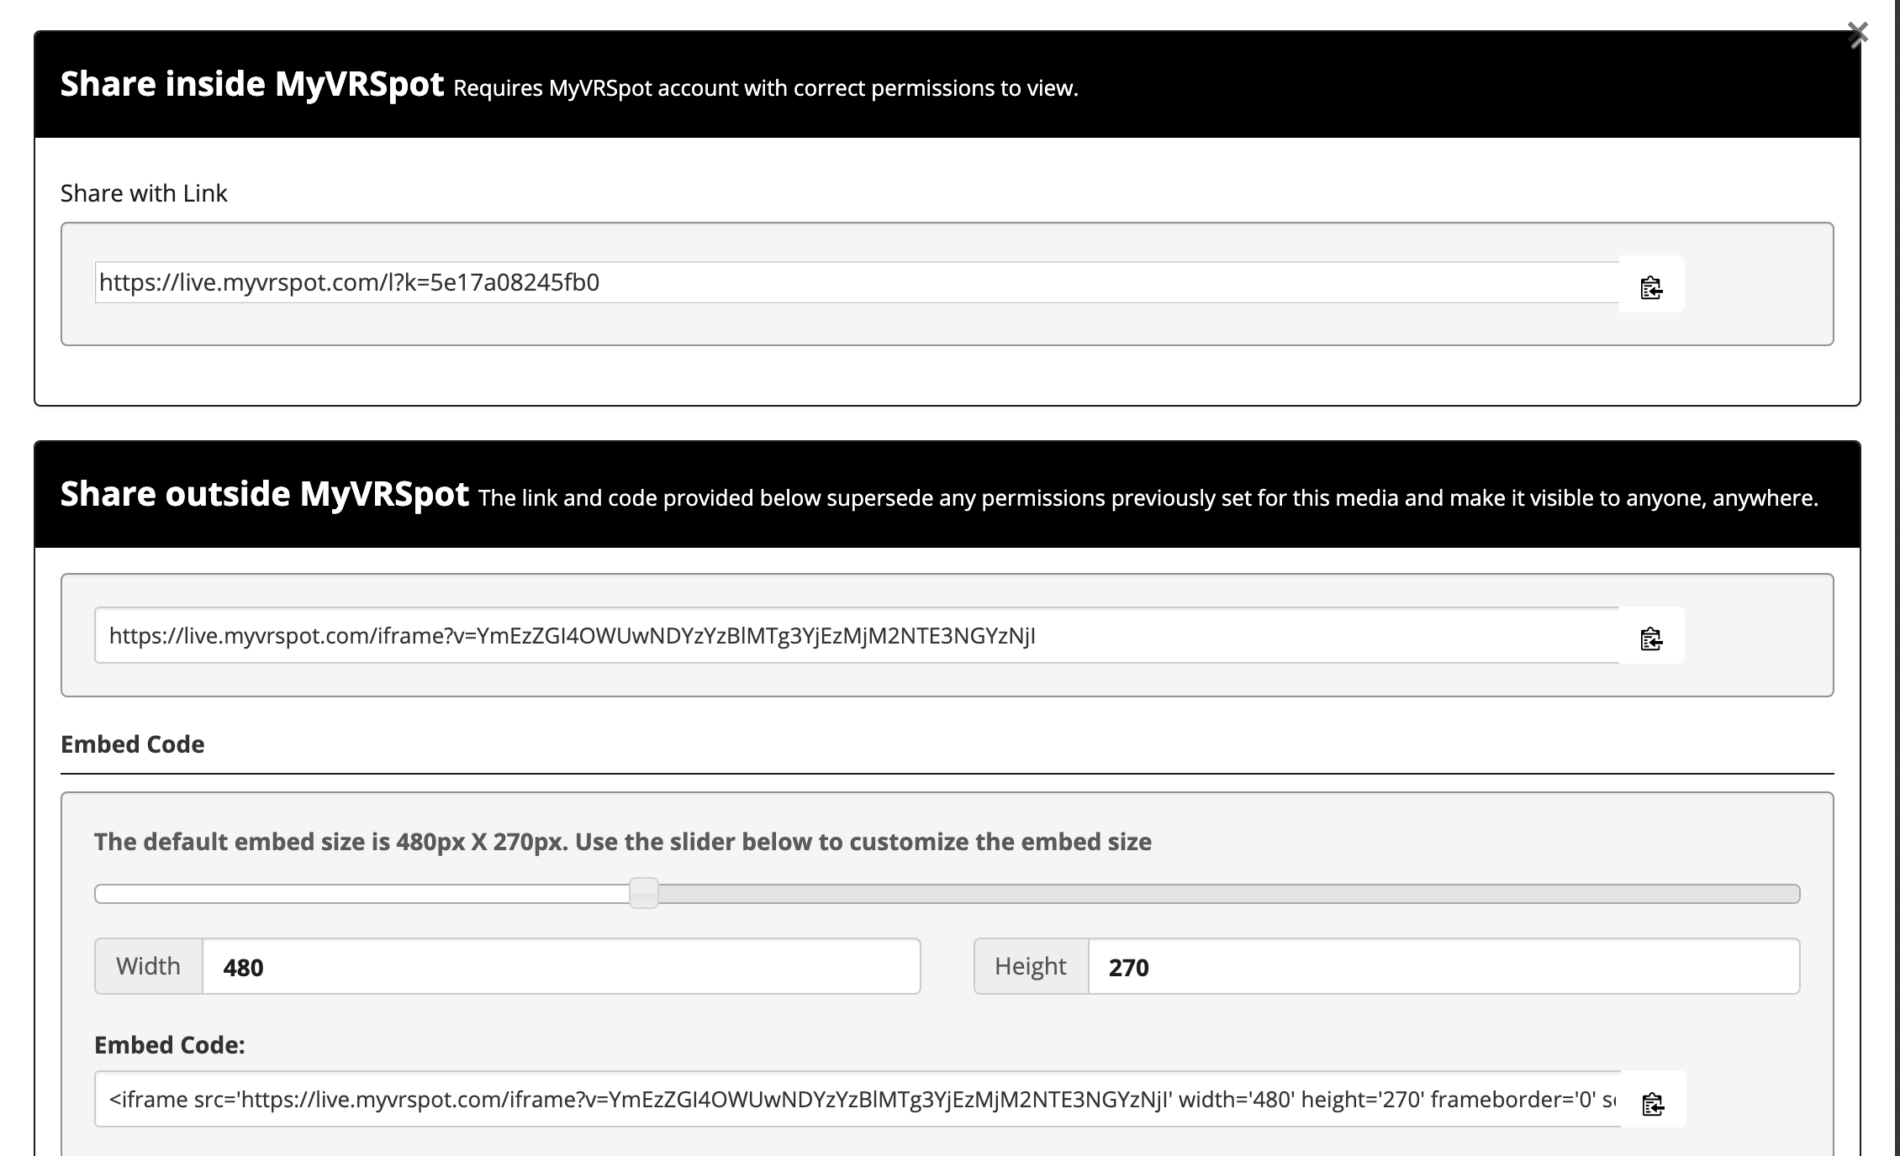Copy the Share with Link URL to clipboard
Image resolution: width=1900 pixels, height=1156 pixels.
click(1651, 285)
